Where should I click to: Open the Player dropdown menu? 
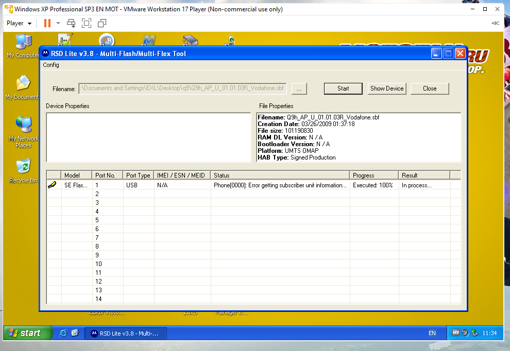(19, 23)
